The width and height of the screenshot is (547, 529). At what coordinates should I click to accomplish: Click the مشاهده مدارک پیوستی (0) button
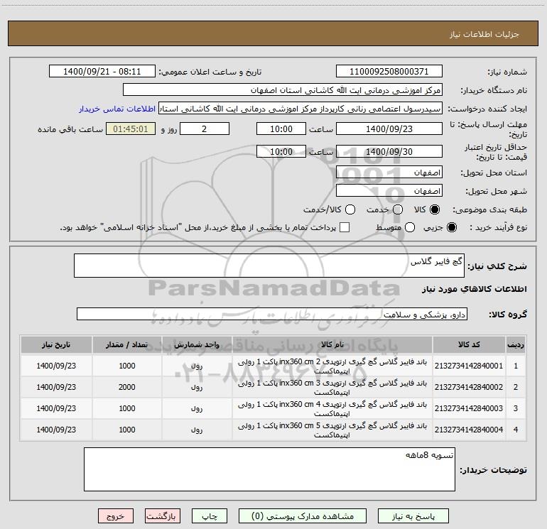(303, 516)
